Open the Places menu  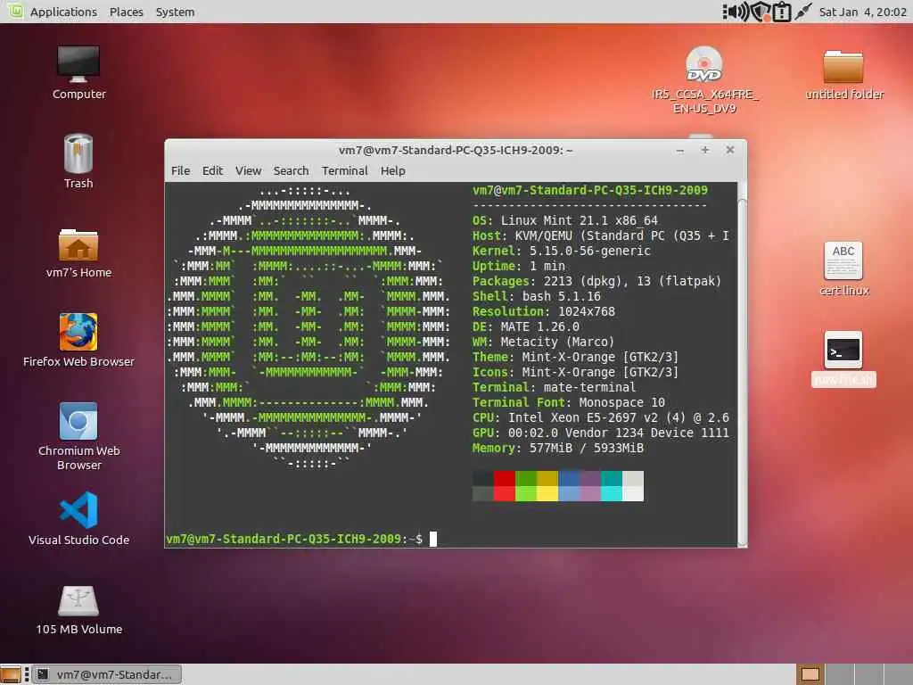coord(127,12)
